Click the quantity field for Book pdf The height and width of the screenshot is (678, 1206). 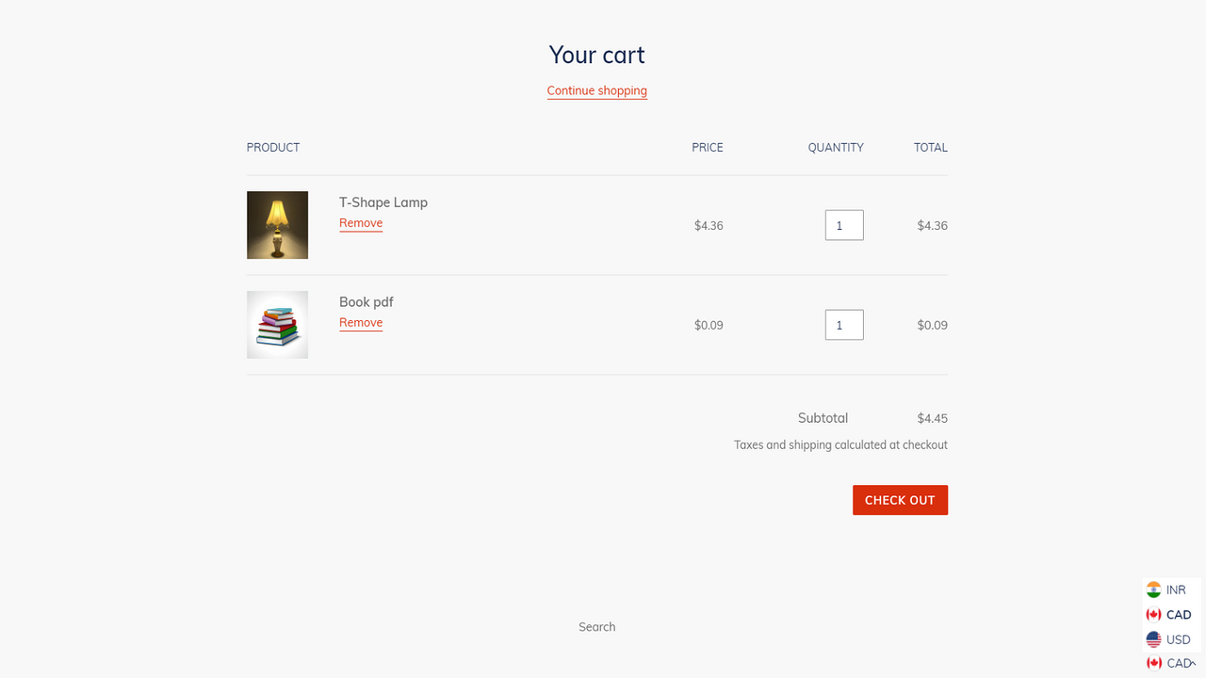click(843, 324)
